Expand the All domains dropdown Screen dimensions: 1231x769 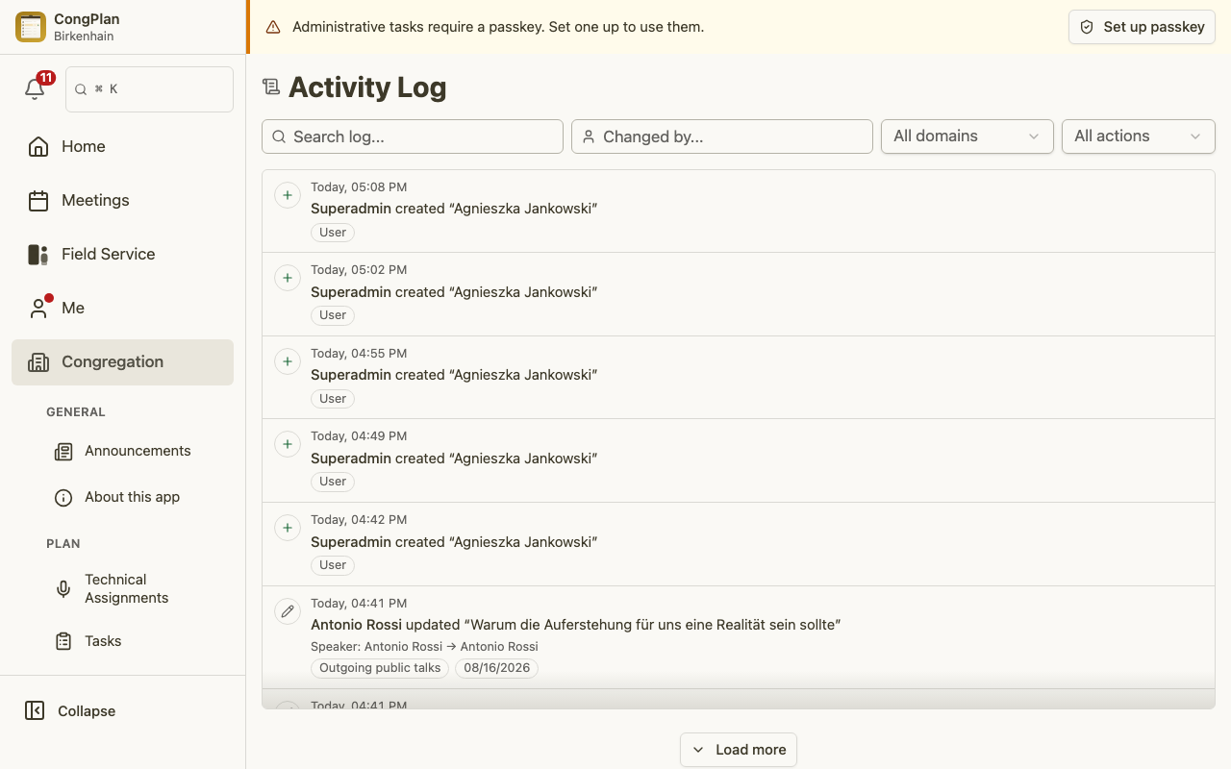coord(967,136)
